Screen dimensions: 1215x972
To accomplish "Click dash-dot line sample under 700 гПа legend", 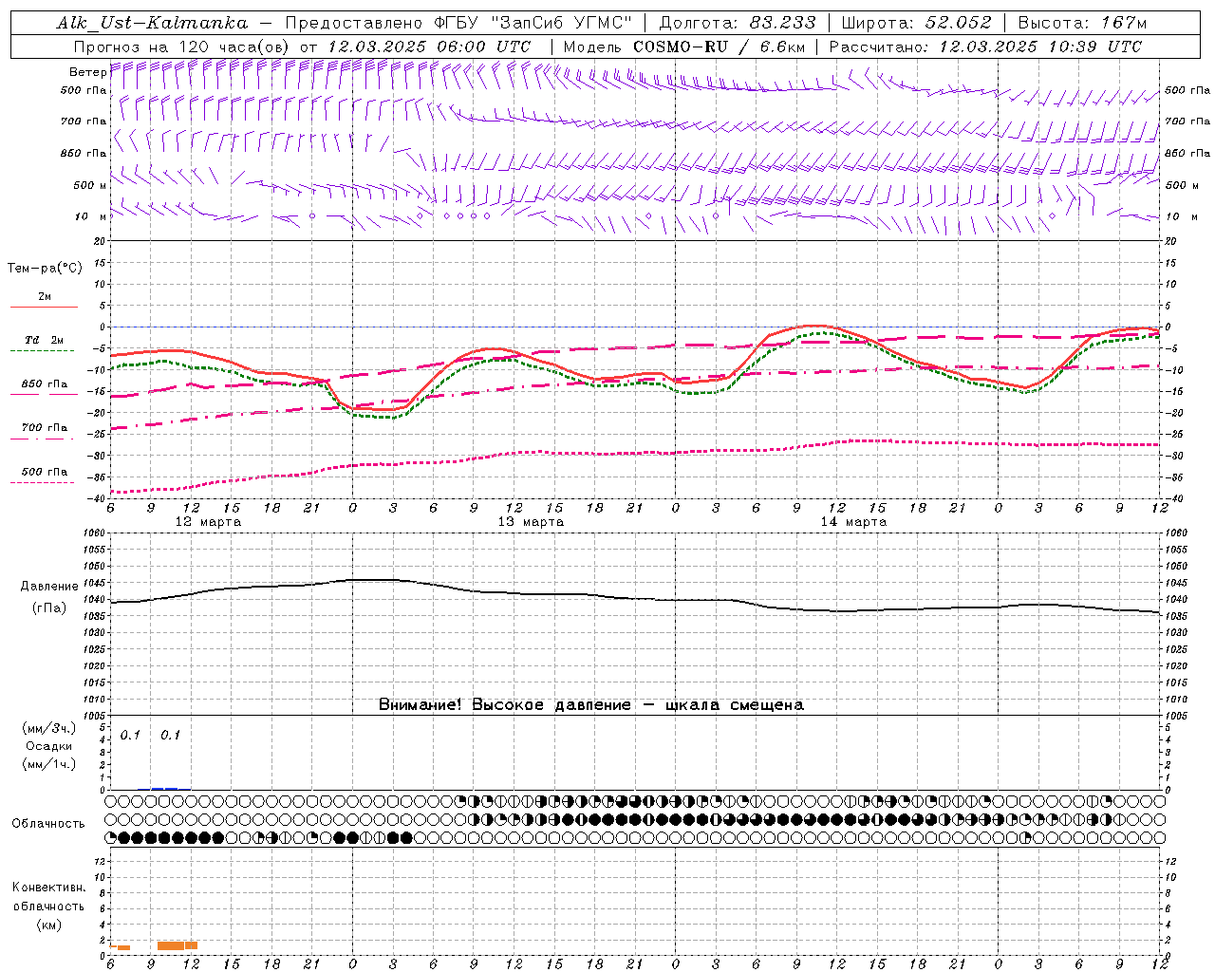I will (x=42, y=439).
